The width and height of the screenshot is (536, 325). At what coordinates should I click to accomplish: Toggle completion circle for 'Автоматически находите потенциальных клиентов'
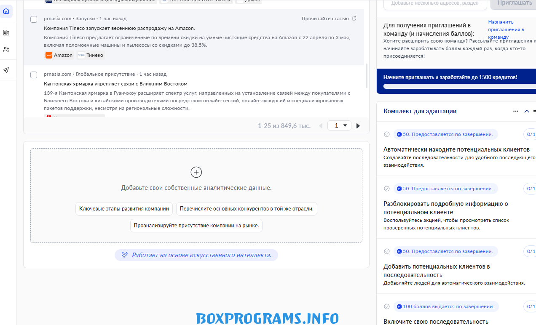[387, 134]
